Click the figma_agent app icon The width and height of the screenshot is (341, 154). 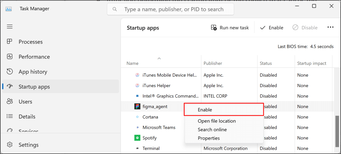(137, 106)
